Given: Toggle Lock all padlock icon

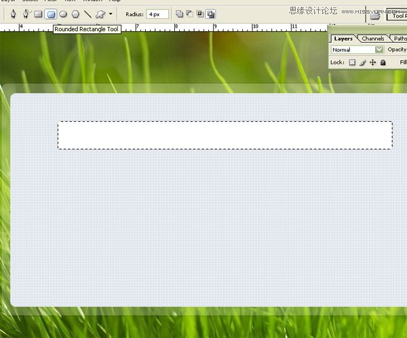Looking at the screenshot, I should tap(383, 62).
